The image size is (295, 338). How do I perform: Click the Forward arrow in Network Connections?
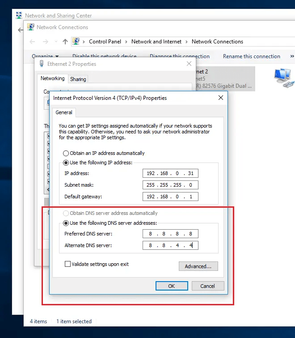coord(45,42)
